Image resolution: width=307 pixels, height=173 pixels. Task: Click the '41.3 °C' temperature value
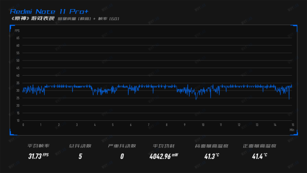(212, 156)
